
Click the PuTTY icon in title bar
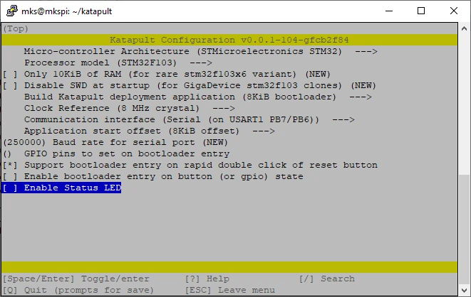click(11, 11)
